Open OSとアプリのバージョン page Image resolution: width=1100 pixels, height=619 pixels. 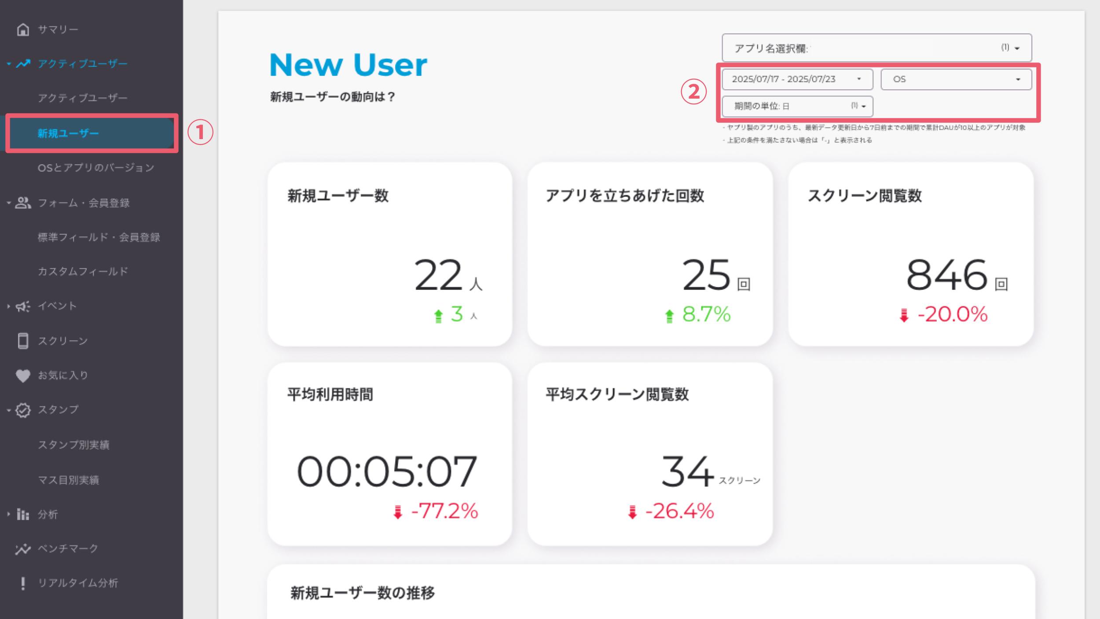click(96, 168)
